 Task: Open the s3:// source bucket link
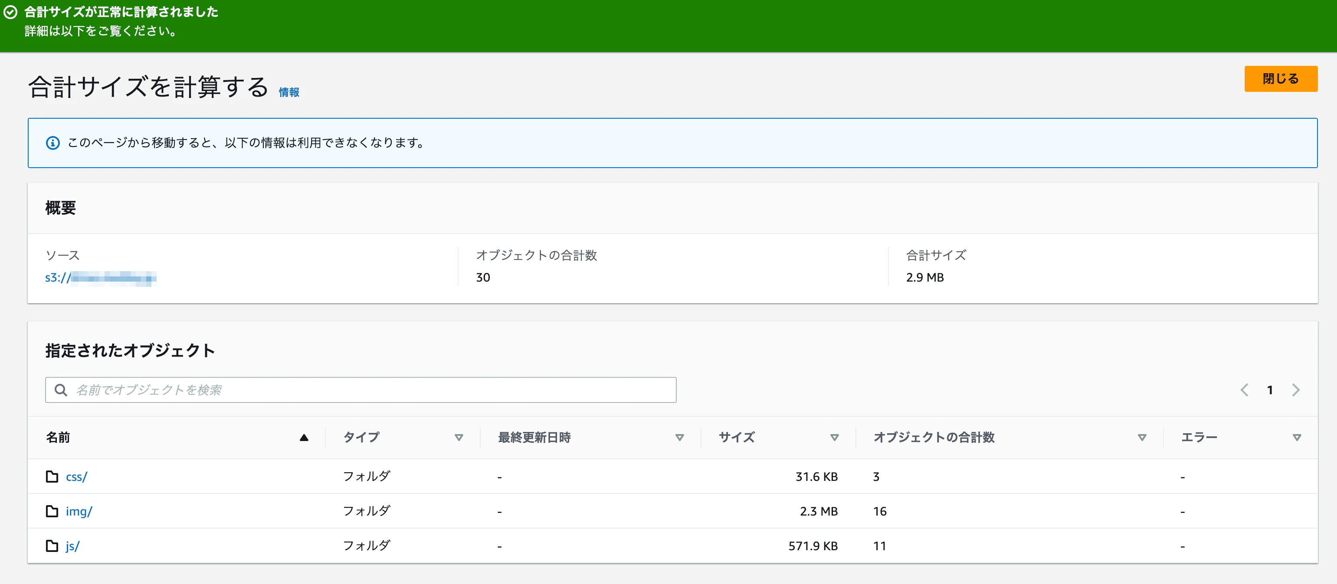(x=101, y=278)
